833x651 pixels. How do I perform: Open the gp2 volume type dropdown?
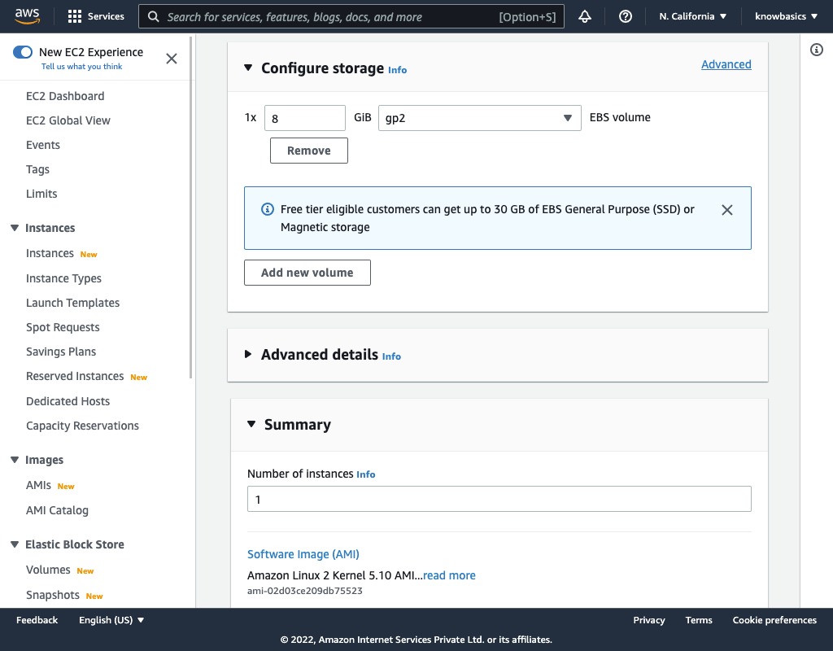(x=480, y=118)
